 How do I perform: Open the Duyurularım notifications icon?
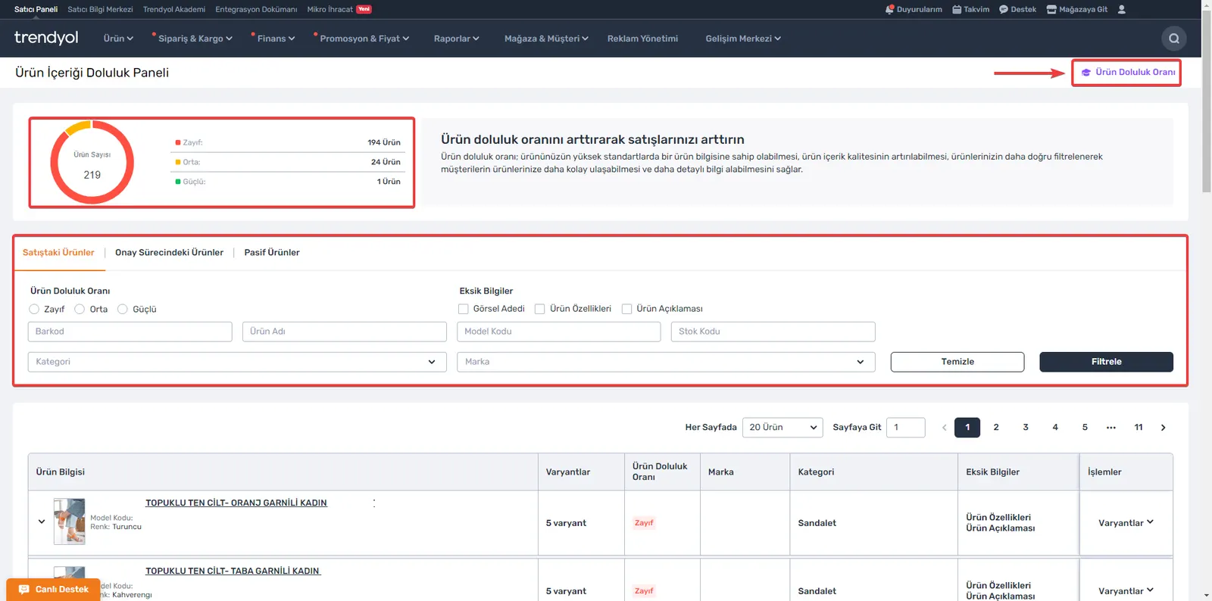pyautogui.click(x=889, y=9)
